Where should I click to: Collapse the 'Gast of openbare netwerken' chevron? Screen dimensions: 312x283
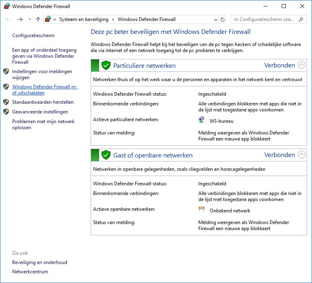point(301,155)
